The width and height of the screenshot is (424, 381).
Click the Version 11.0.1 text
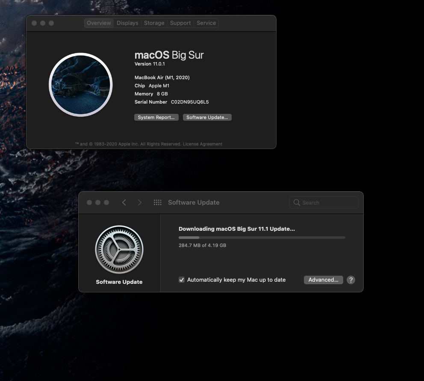pos(150,64)
